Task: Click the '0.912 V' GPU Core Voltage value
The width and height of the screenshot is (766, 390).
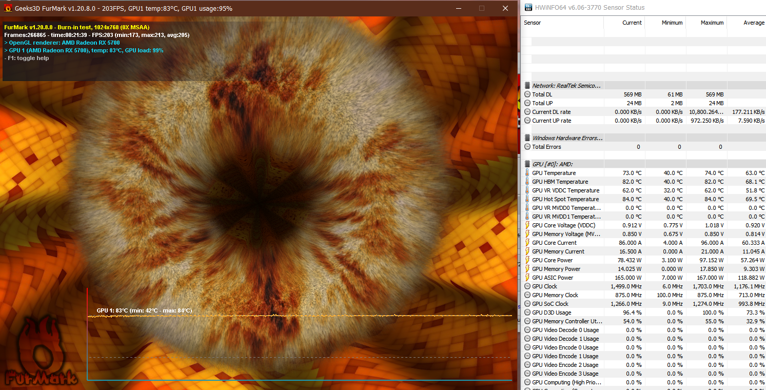Action: point(632,225)
